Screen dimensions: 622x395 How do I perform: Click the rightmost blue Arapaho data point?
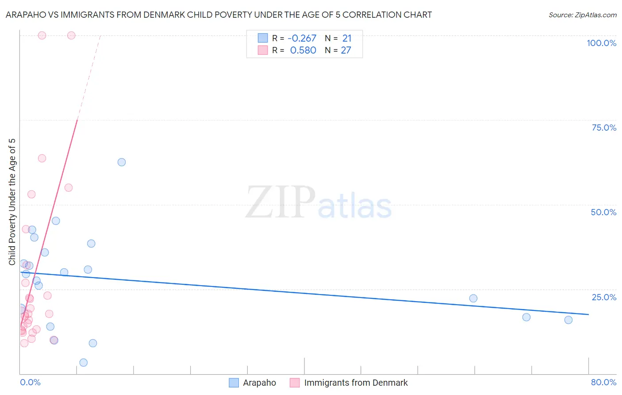[568, 320]
